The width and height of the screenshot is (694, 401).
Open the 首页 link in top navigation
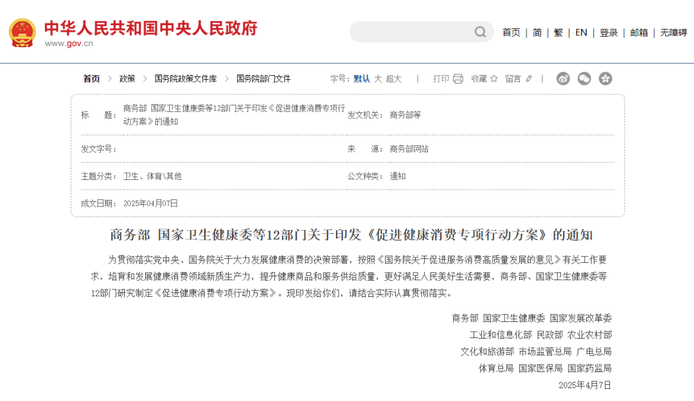tap(512, 33)
